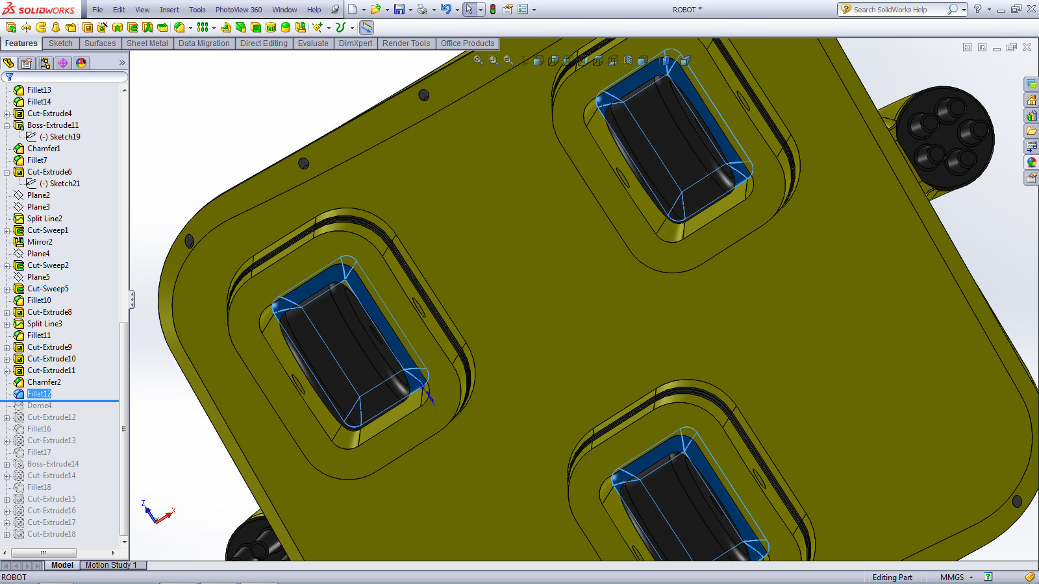Open the Options icon in top toolbar
The width and height of the screenshot is (1039, 584).
point(522,9)
